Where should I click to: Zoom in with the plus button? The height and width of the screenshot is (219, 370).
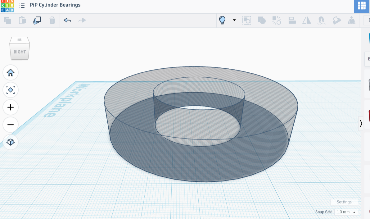10,107
